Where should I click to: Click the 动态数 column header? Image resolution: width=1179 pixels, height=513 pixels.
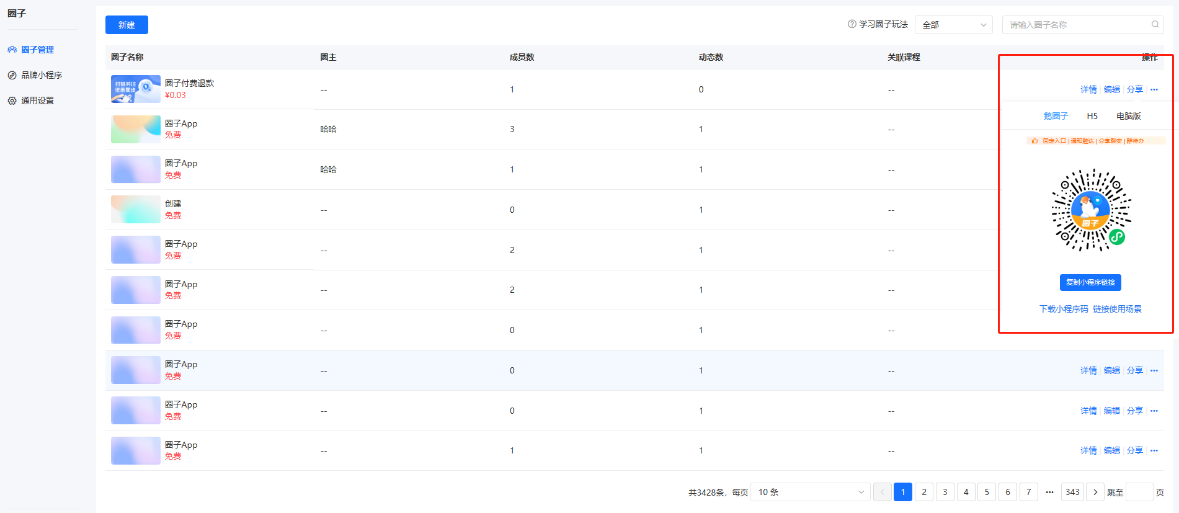pyautogui.click(x=711, y=57)
